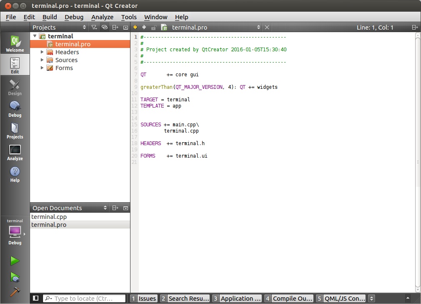
Task: Open the File menu
Action: 11,17
